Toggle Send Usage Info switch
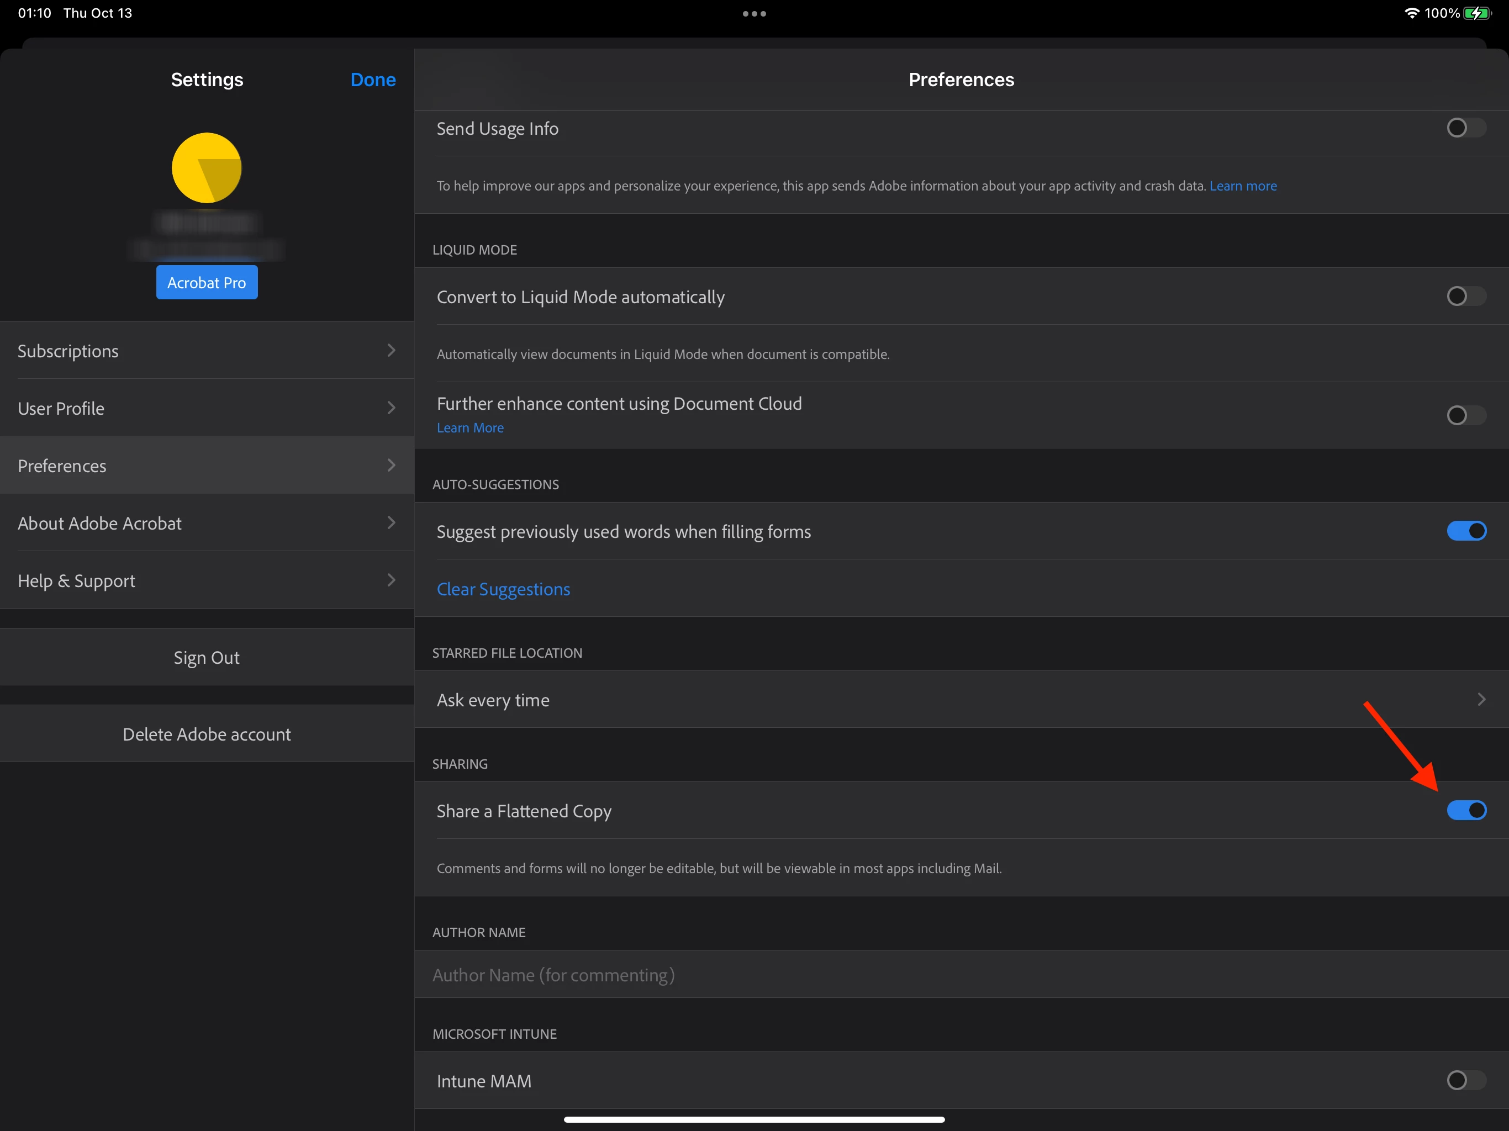 click(x=1465, y=128)
